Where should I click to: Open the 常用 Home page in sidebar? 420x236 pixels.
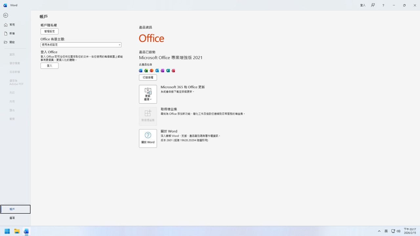[x=12, y=25]
